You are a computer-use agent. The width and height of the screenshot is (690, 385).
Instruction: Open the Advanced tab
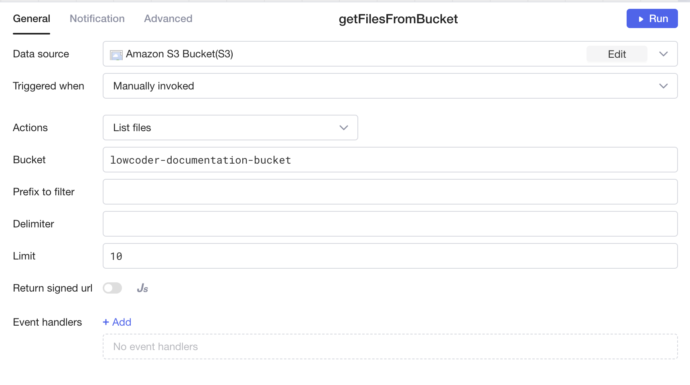(168, 19)
